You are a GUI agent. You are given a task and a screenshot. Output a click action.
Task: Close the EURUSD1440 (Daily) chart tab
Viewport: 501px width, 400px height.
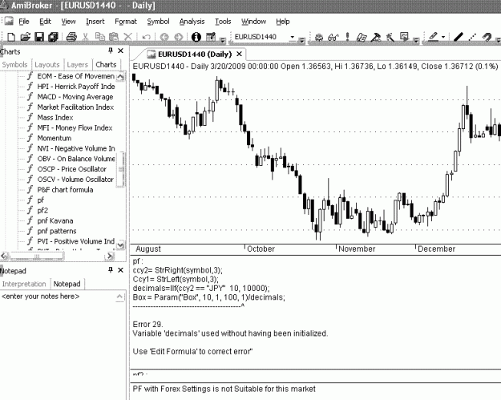(x=239, y=54)
